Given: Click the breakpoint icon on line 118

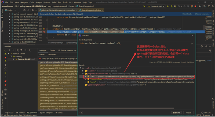Looking at the screenshot, I should click(44, 32).
